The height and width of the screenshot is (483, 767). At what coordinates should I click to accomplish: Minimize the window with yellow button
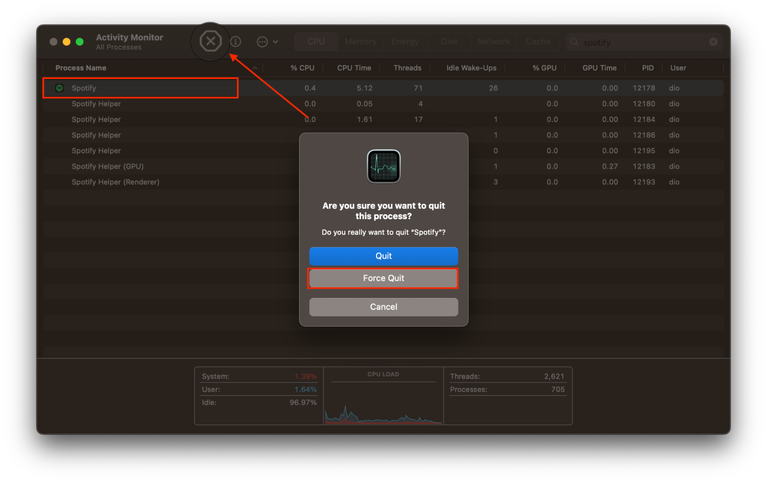coord(66,42)
